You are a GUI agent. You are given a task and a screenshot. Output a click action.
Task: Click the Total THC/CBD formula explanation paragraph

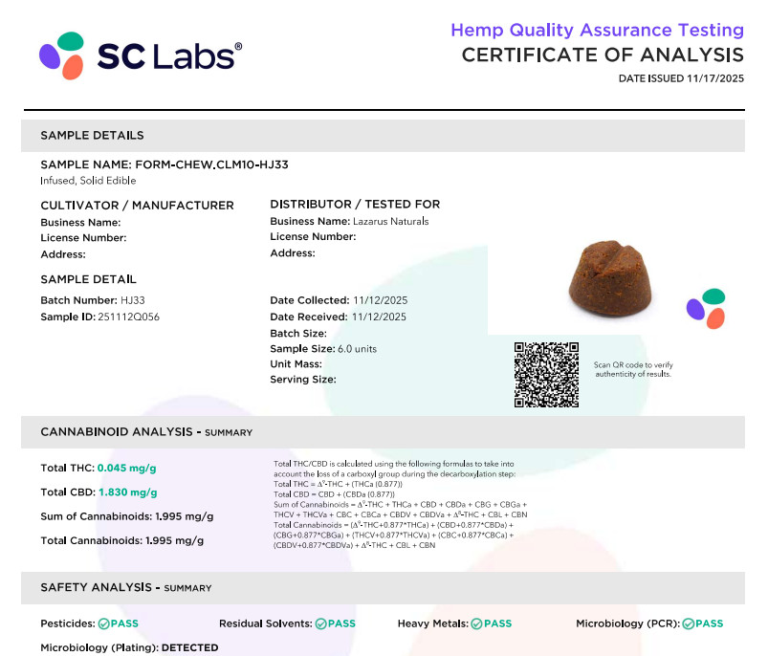click(400, 504)
